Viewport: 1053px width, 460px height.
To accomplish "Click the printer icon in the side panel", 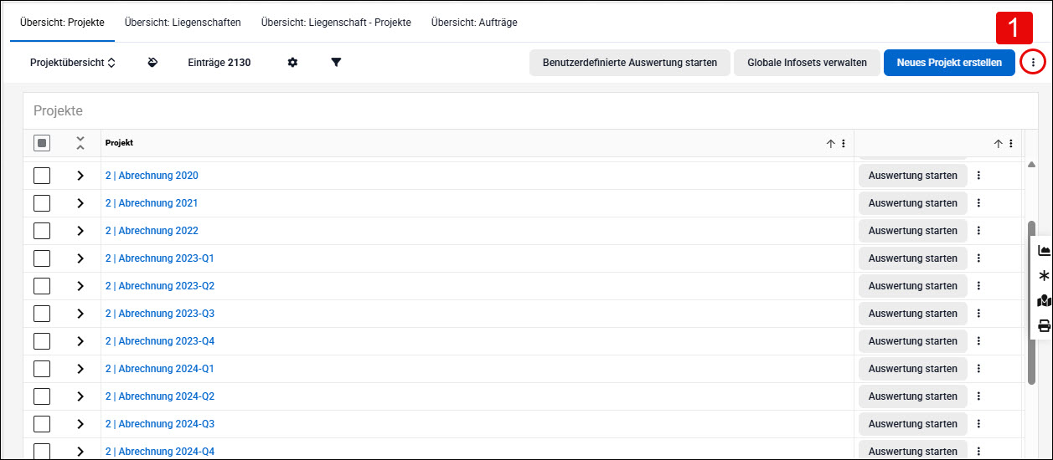I will 1044,326.
